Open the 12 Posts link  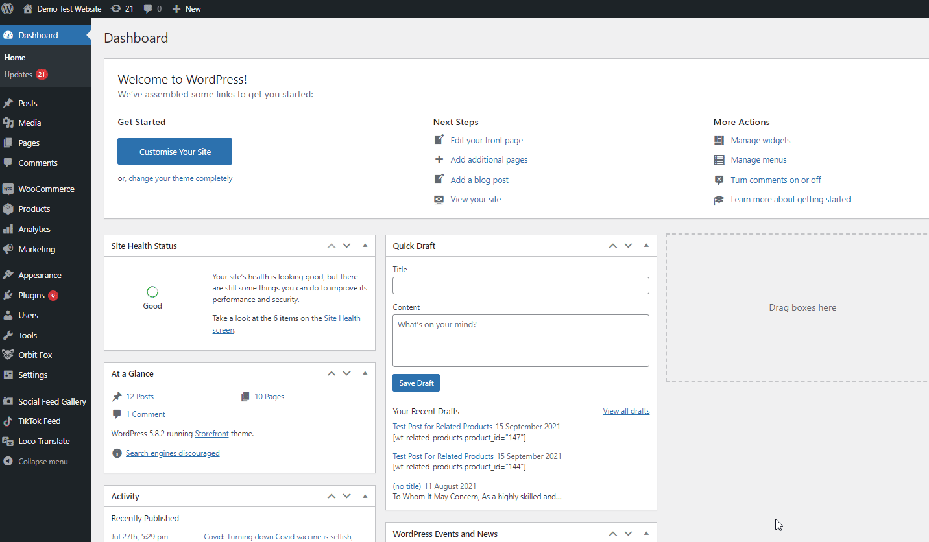[139, 397]
